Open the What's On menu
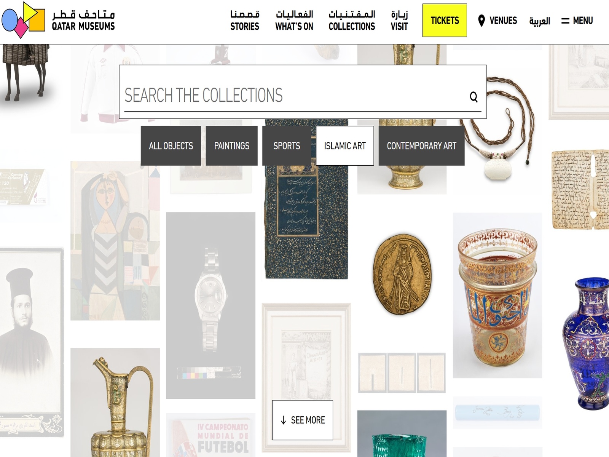Screen dimensions: 609x457 pos(294,21)
